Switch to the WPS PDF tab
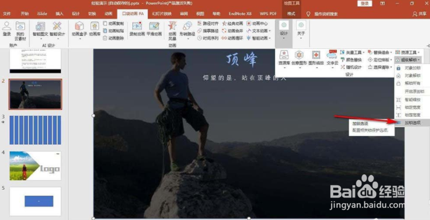The height and width of the screenshot is (220, 430). (x=268, y=14)
